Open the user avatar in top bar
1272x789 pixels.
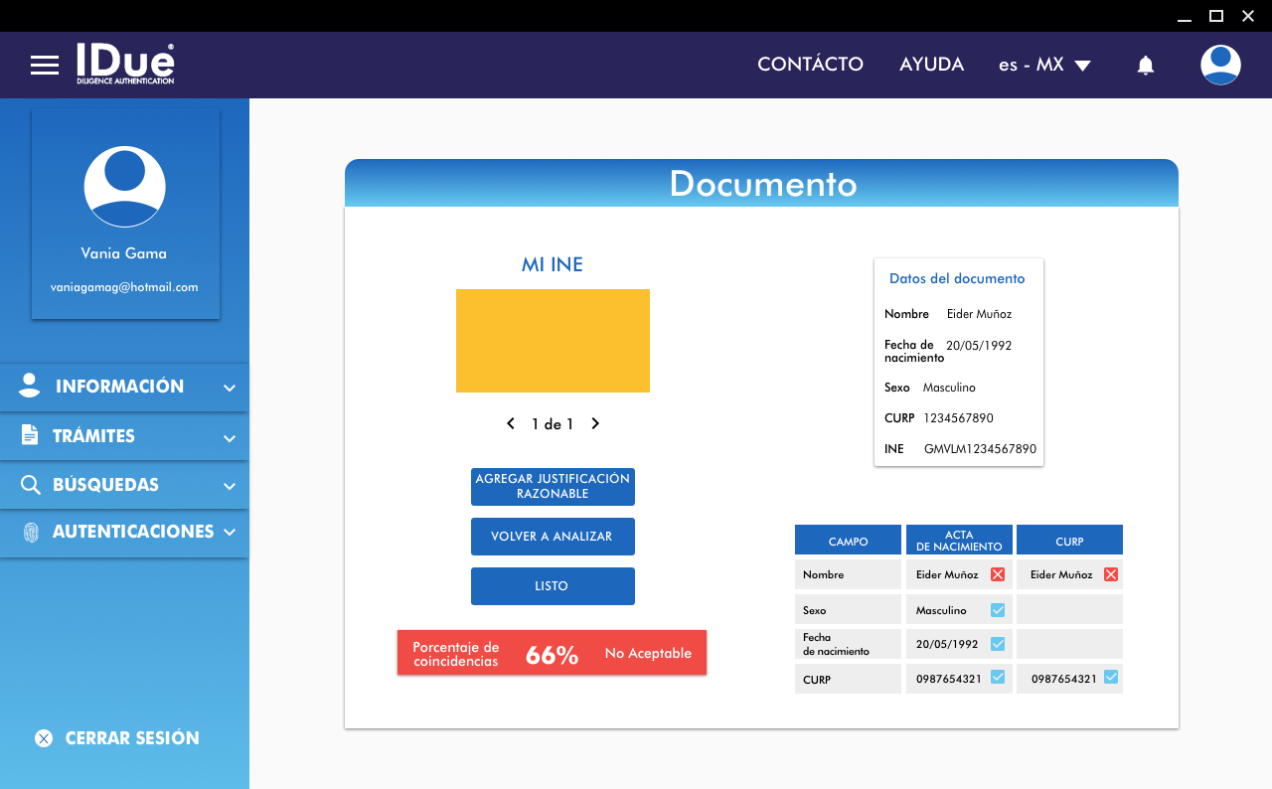tap(1219, 65)
